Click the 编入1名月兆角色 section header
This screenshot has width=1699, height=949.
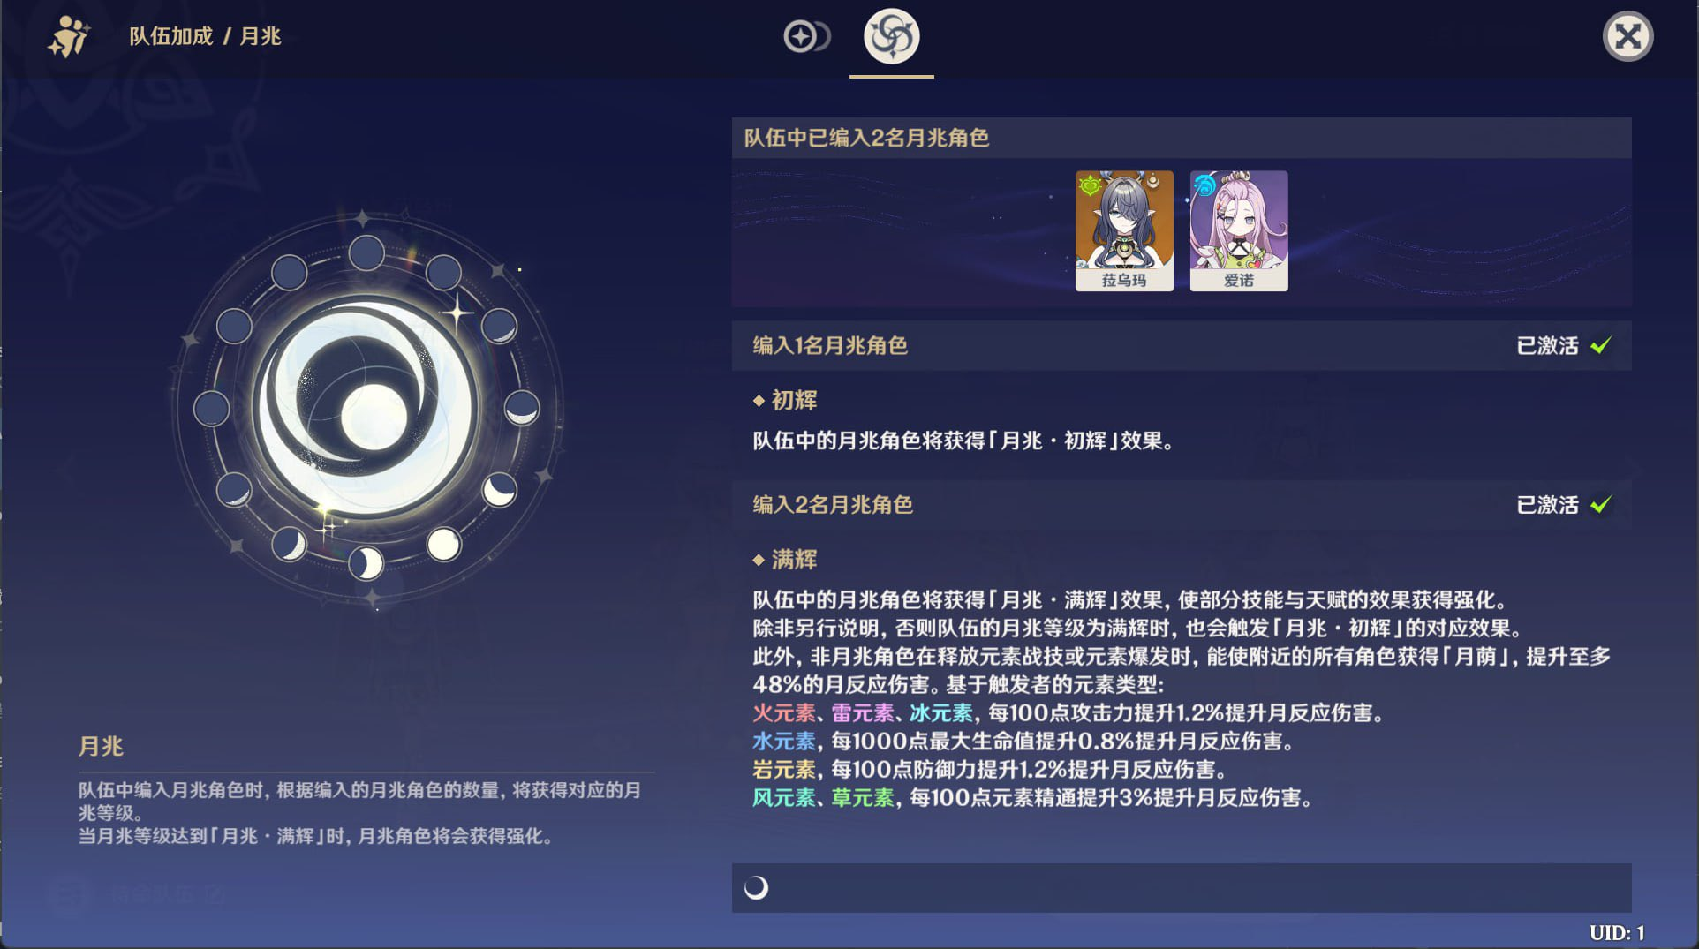[x=1182, y=345]
